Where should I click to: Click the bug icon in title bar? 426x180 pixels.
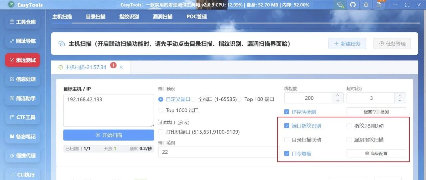pos(366,5)
